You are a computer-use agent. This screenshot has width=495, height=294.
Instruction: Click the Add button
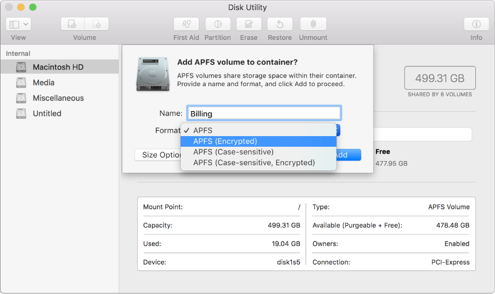click(x=349, y=155)
